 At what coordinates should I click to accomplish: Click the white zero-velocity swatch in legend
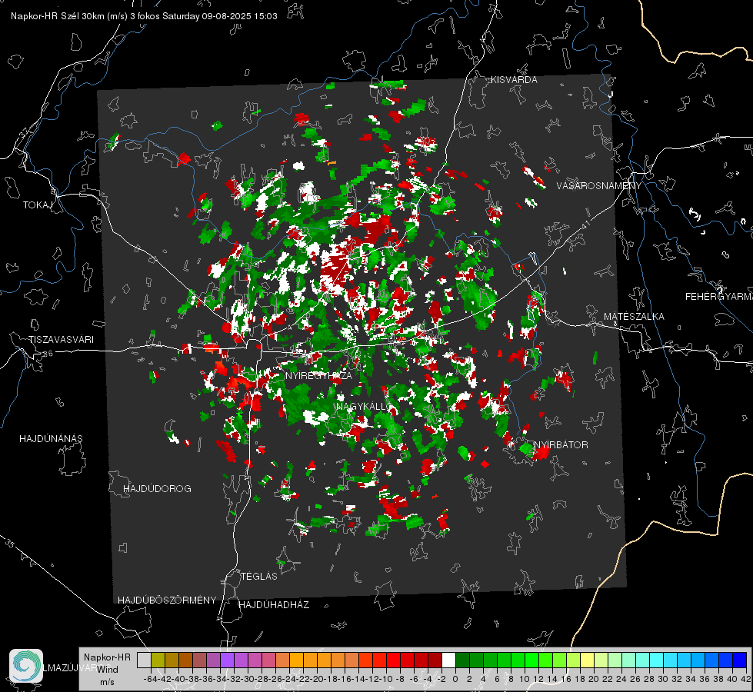point(448,660)
